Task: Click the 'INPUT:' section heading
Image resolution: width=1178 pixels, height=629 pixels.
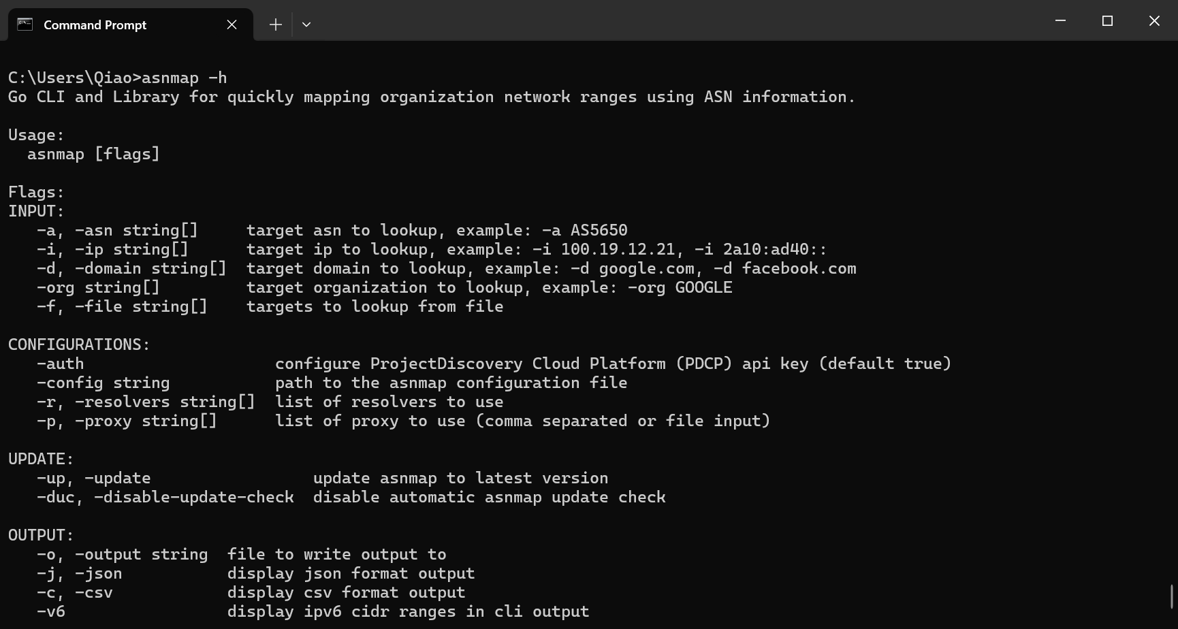Action: [x=36, y=212]
